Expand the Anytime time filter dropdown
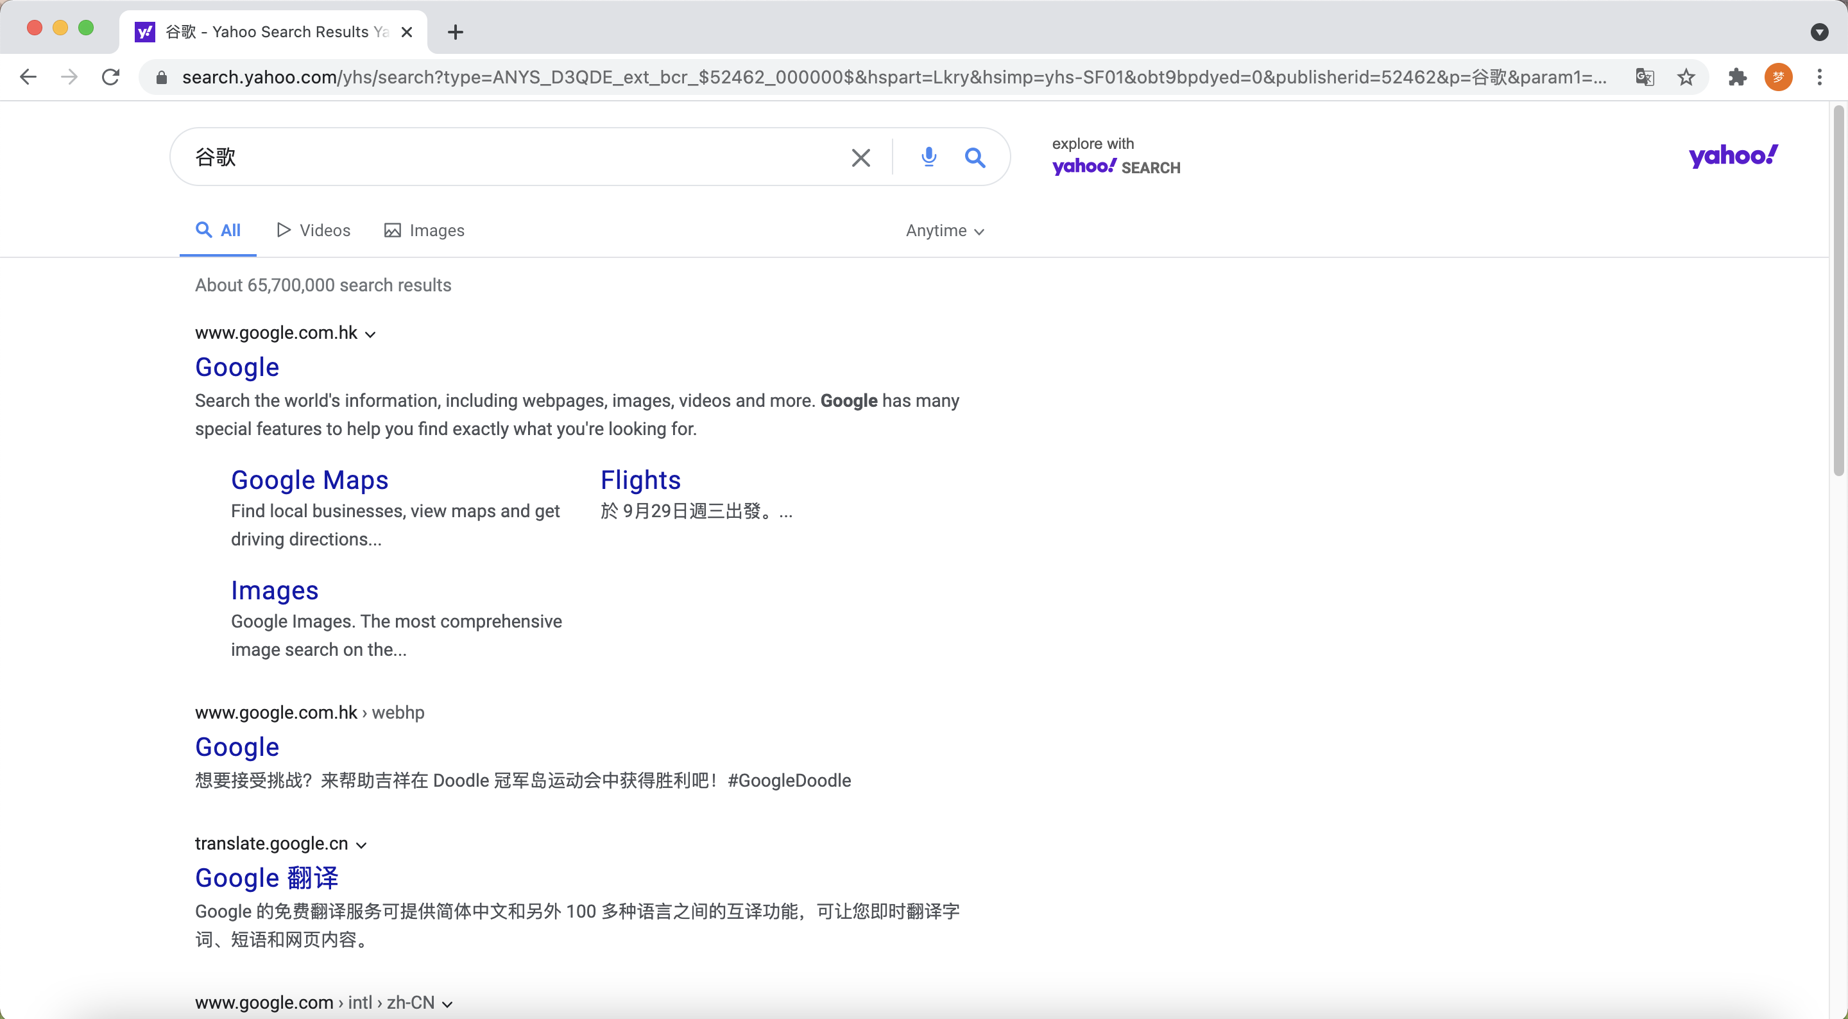The image size is (1848, 1019). click(x=944, y=230)
